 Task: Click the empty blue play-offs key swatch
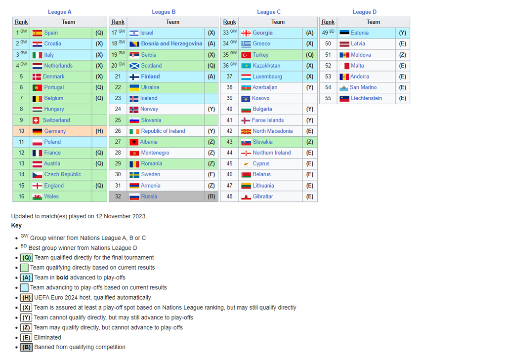click(25, 288)
